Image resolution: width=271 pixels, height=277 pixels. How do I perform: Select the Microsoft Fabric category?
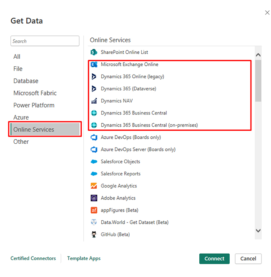click(x=35, y=93)
